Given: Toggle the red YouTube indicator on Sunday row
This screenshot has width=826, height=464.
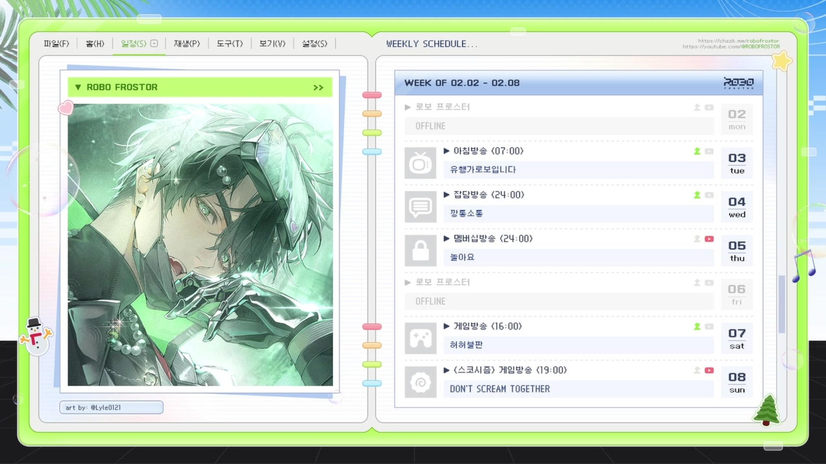Looking at the screenshot, I should pyautogui.click(x=709, y=370).
